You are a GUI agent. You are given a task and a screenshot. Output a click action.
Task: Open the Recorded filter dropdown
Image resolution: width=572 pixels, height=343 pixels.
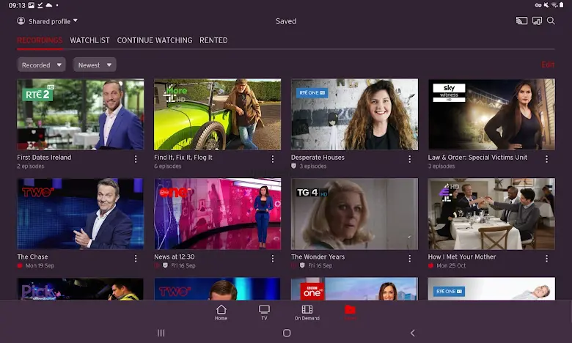coord(41,65)
